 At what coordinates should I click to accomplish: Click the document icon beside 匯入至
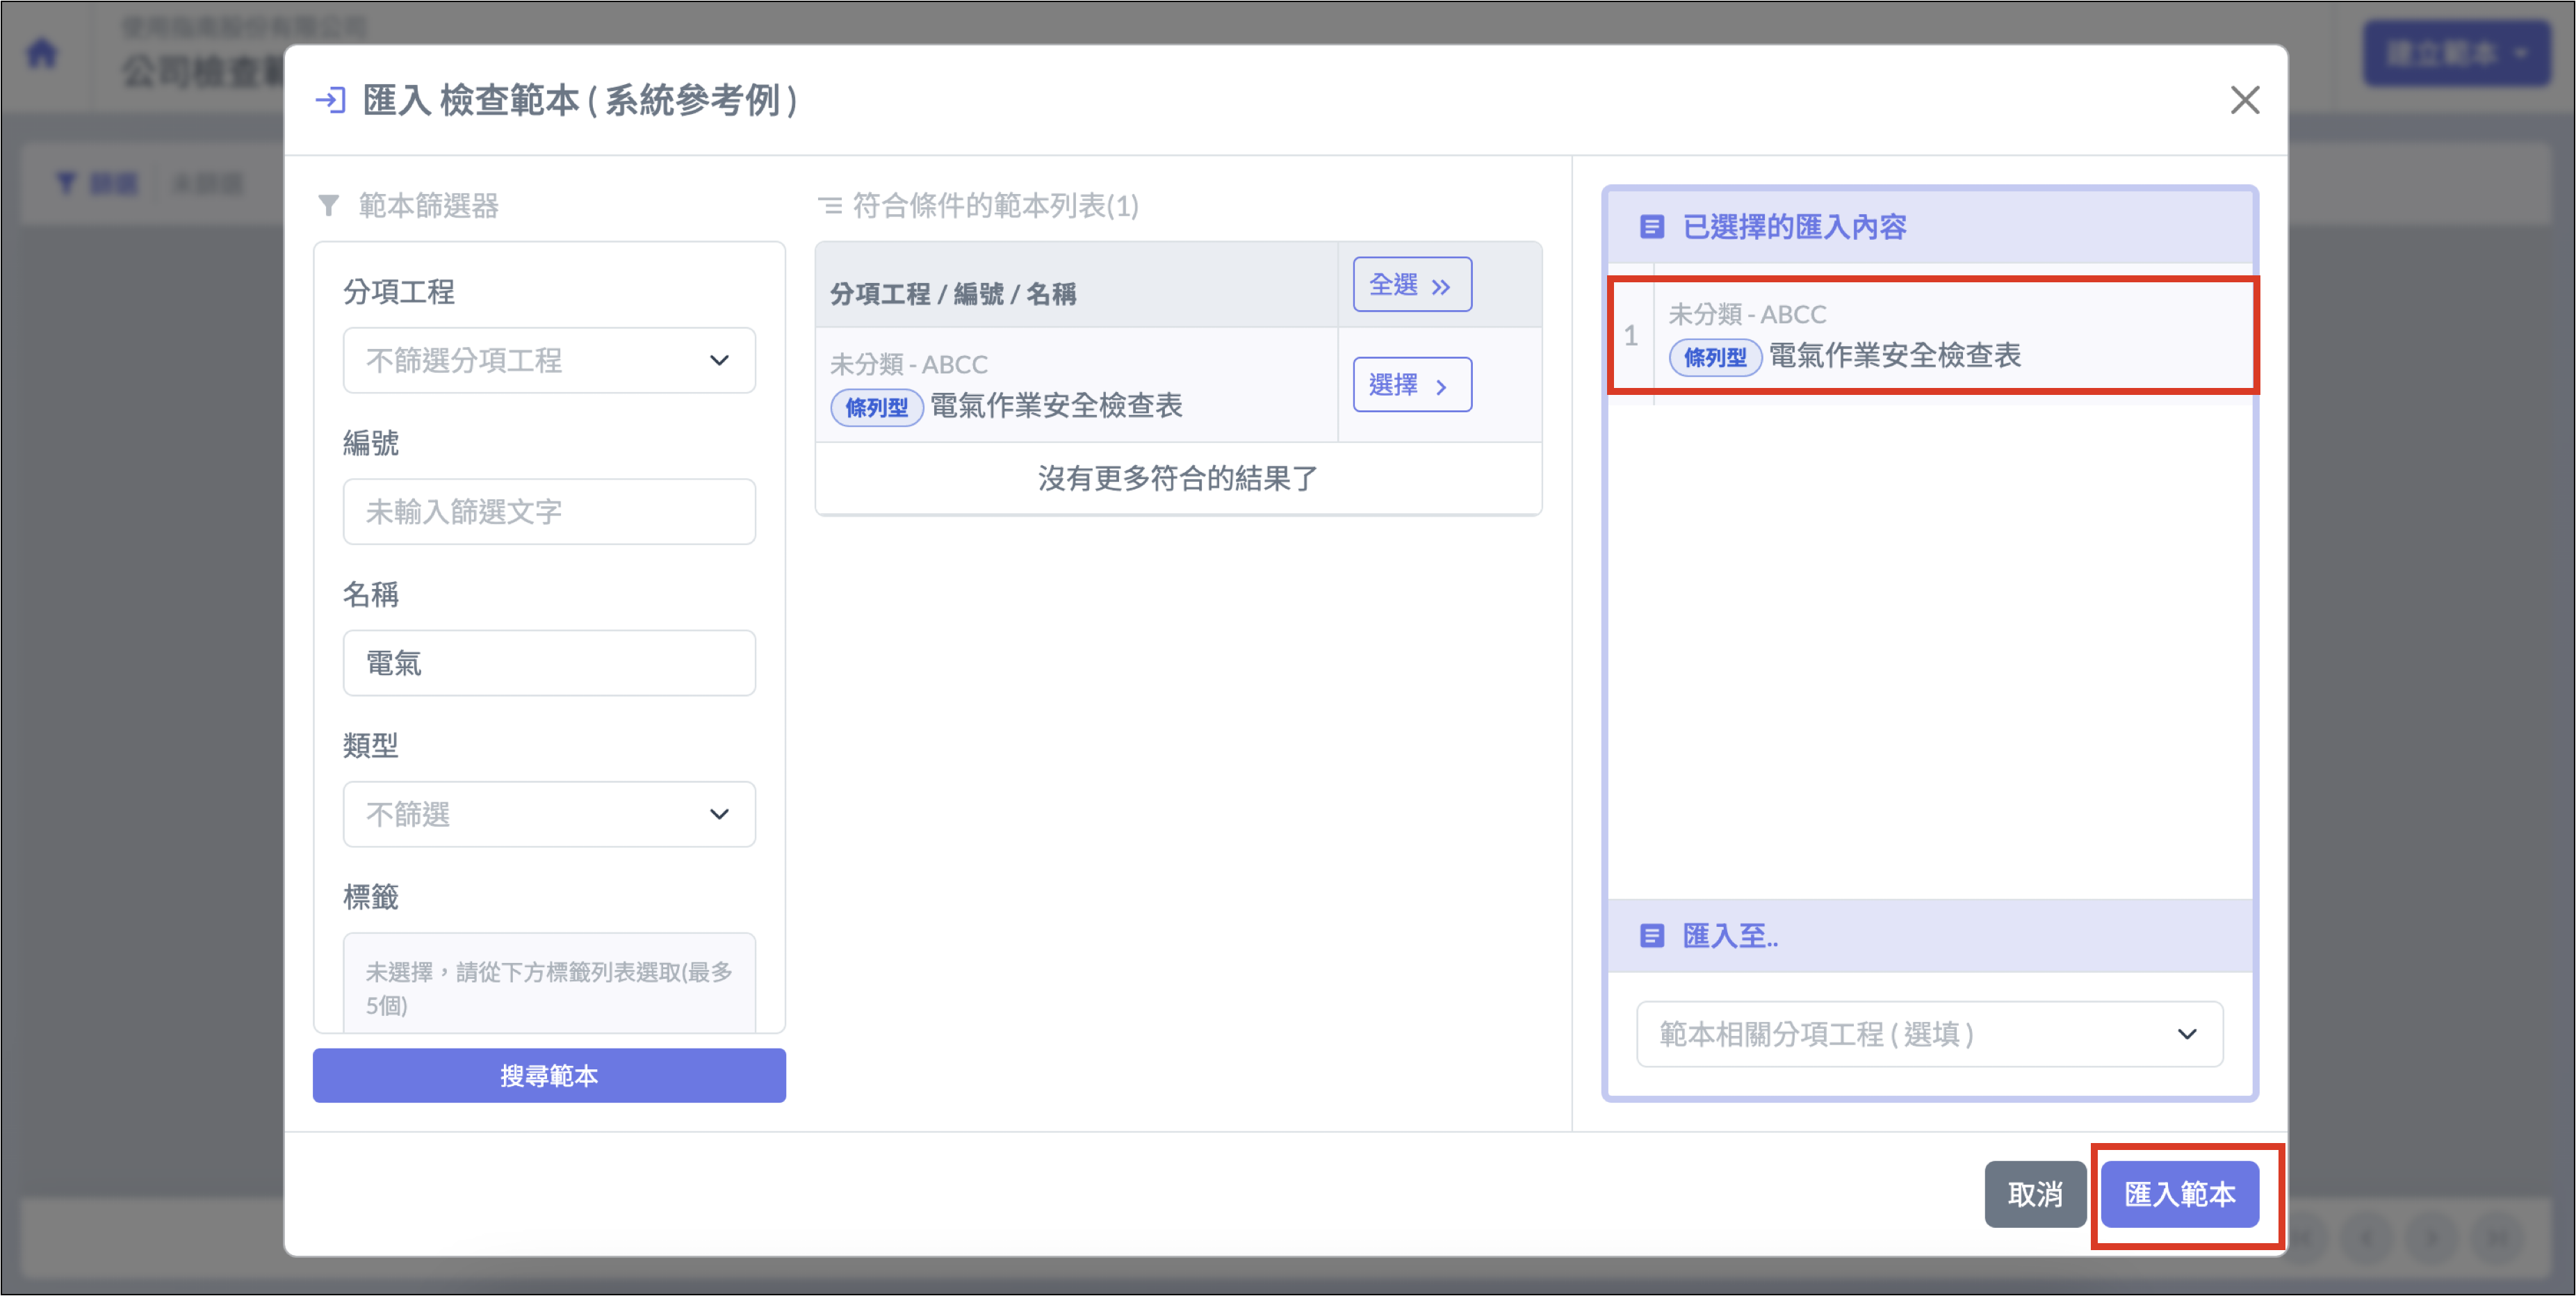click(x=1651, y=935)
